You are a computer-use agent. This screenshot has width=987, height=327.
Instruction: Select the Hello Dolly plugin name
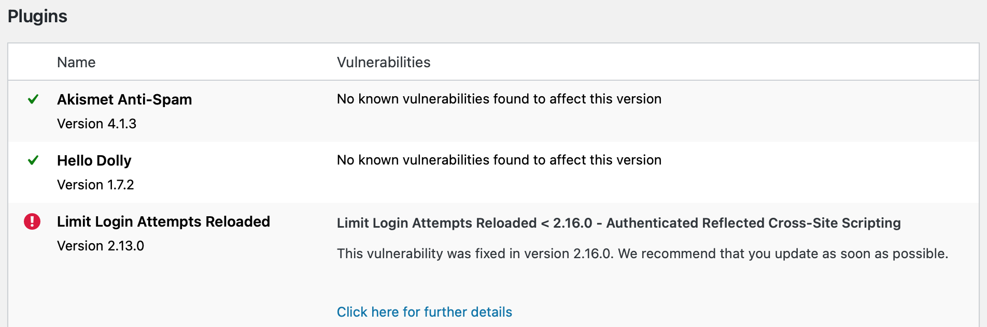coord(94,160)
